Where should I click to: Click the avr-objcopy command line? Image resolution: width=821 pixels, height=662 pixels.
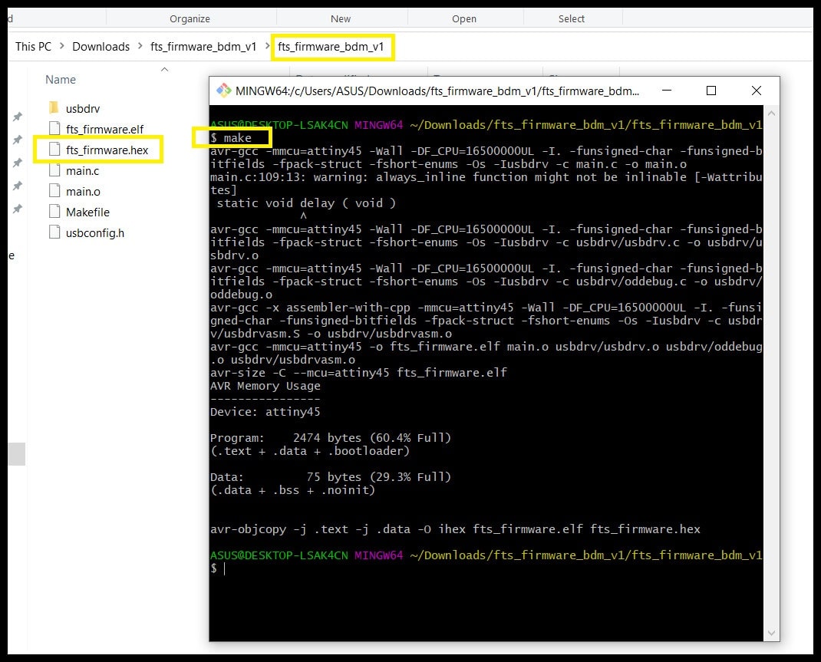coord(455,529)
